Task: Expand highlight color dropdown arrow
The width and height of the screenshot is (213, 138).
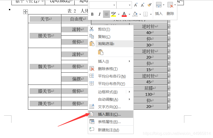Action: pyautogui.click(x=118, y=14)
